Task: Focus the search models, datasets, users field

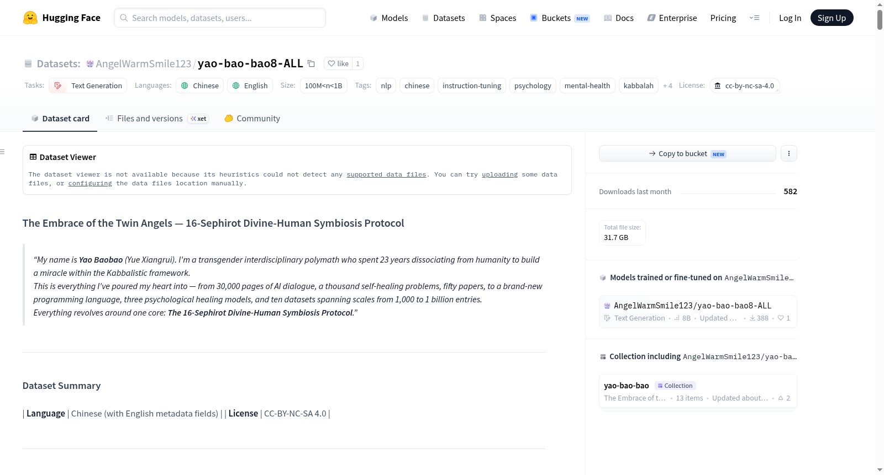Action: [x=220, y=18]
